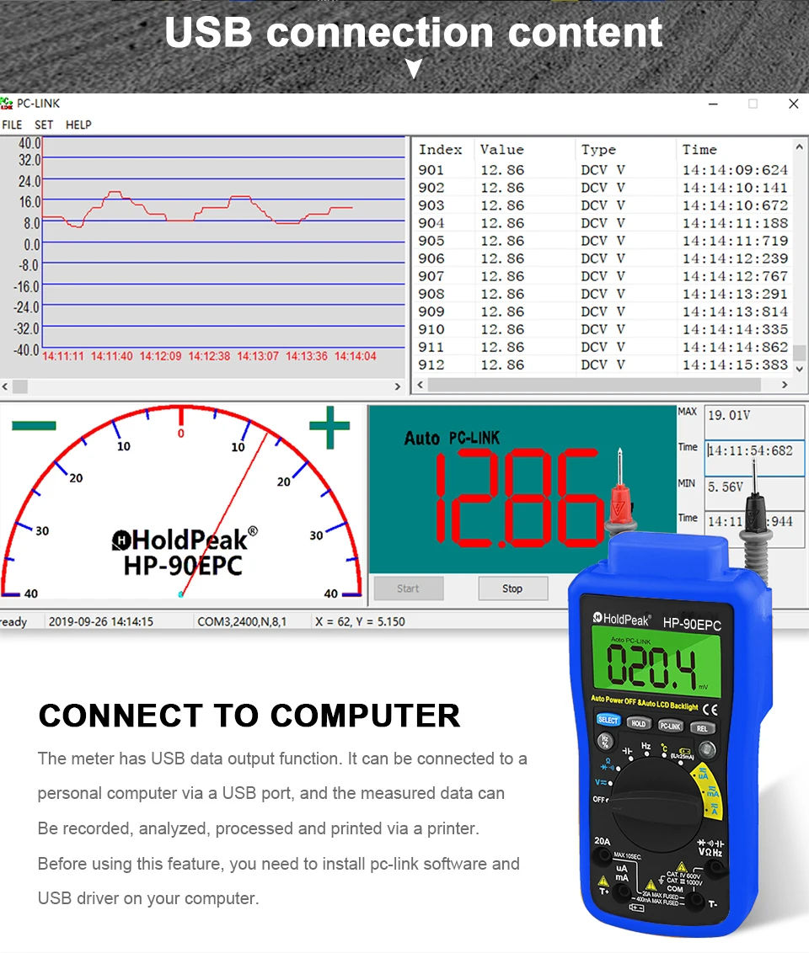Select table row with index 901

point(603,170)
